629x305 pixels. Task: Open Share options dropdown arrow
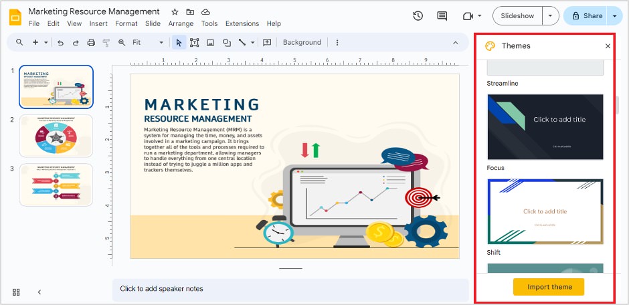615,16
